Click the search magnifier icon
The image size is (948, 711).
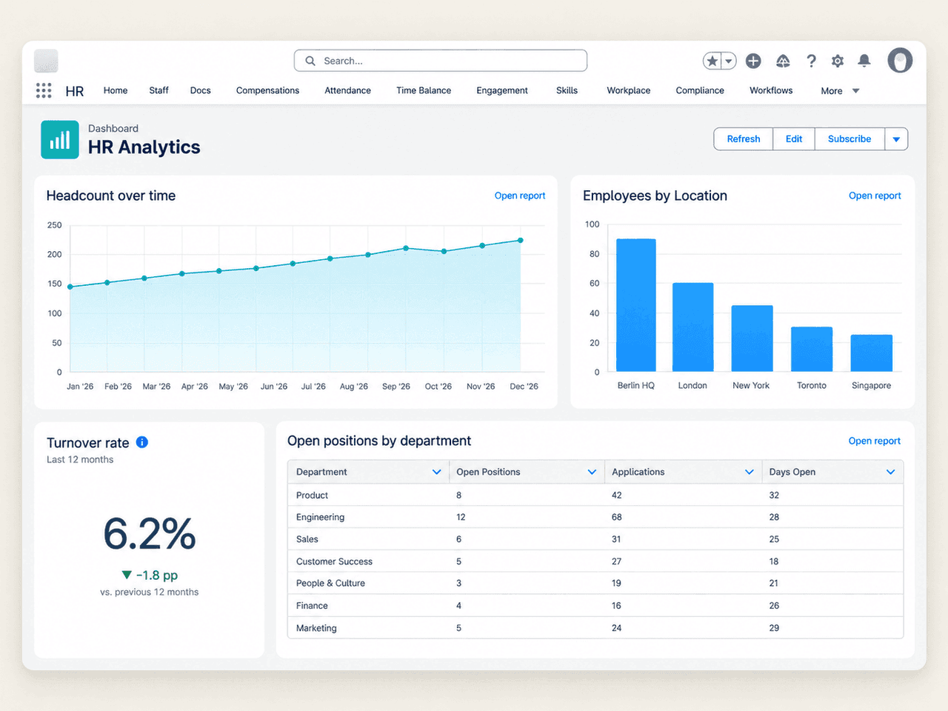pyautogui.click(x=310, y=61)
